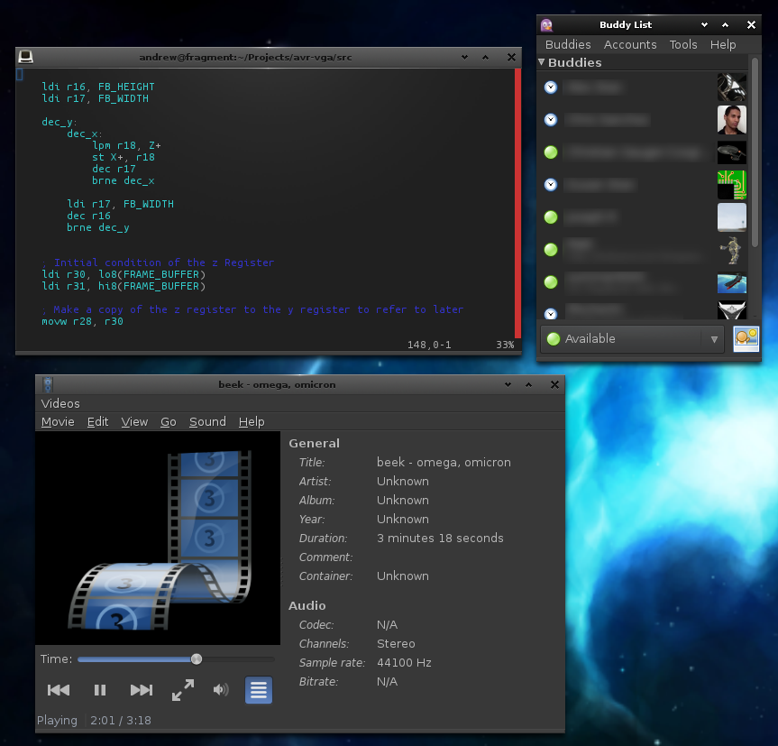778x746 pixels.
Task: Collapse the Buddies group
Action: (x=542, y=62)
